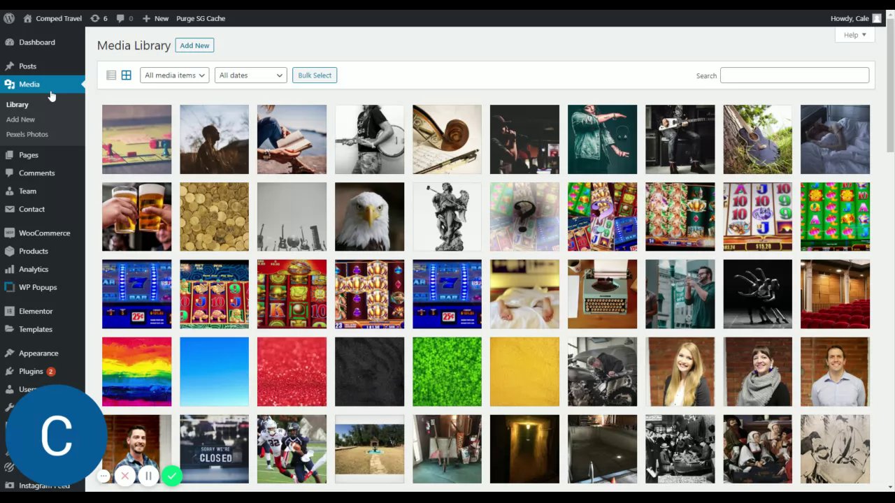Select the black texture thumbnail
Viewport: 895px width, 503px height.
click(369, 372)
